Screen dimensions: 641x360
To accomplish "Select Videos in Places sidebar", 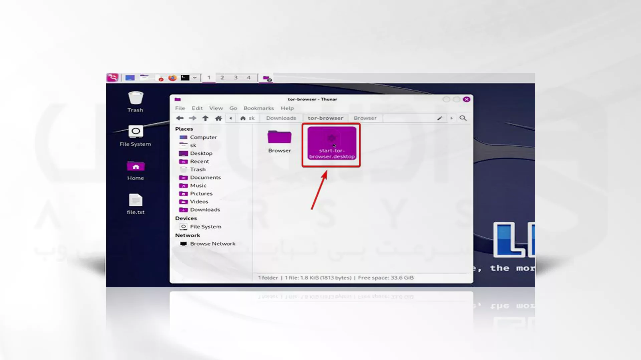I will (194, 201).
